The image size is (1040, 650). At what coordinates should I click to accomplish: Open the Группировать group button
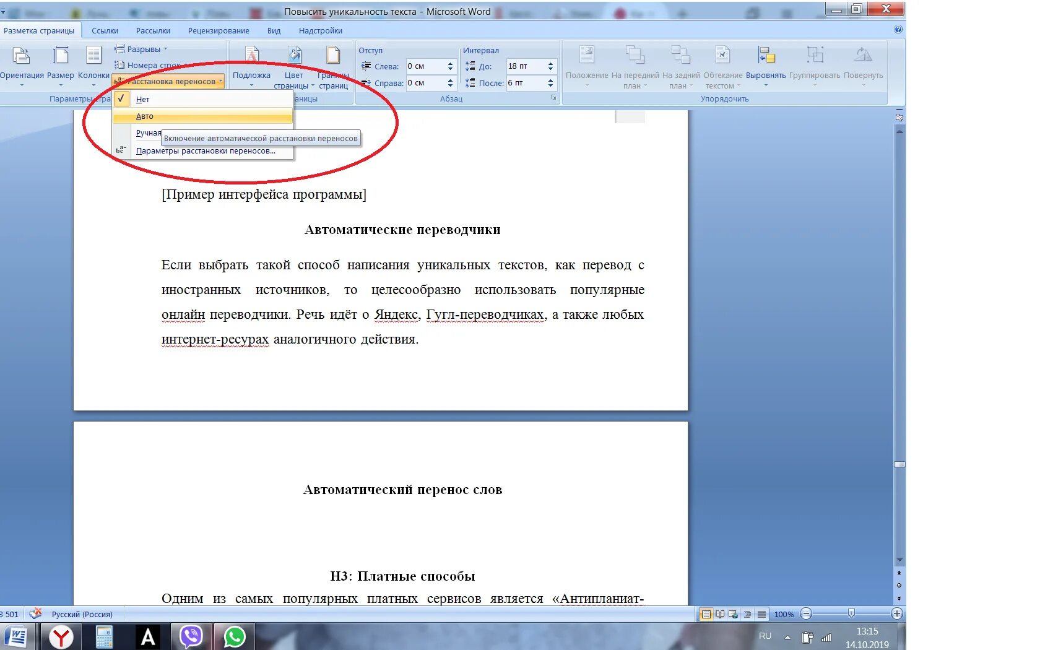point(815,66)
